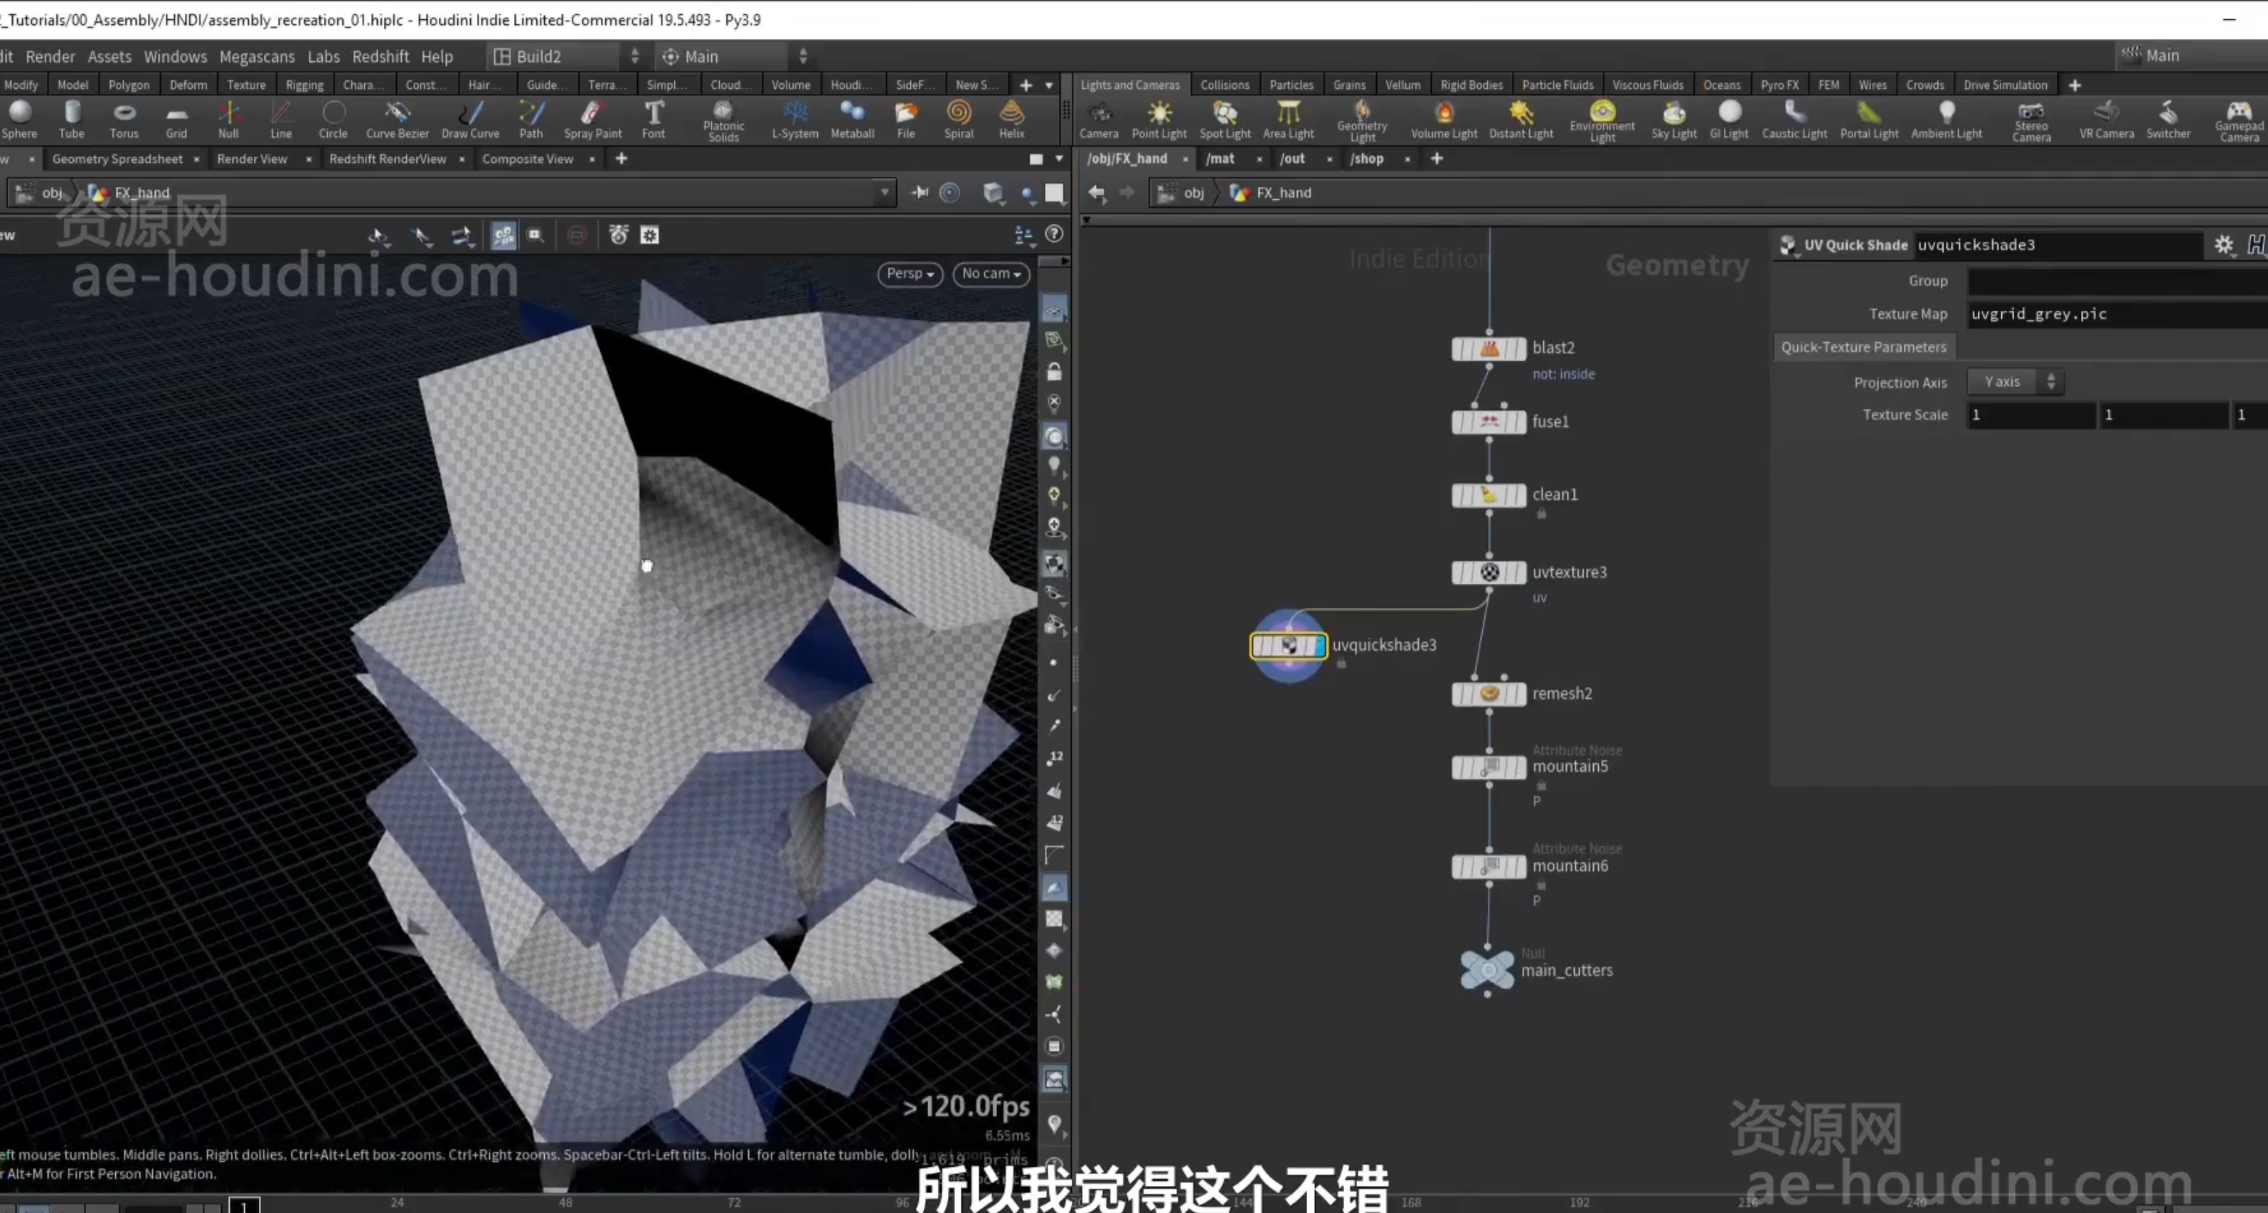Open the Persp viewport dropdown
The width and height of the screenshot is (2268, 1213).
[910, 274]
